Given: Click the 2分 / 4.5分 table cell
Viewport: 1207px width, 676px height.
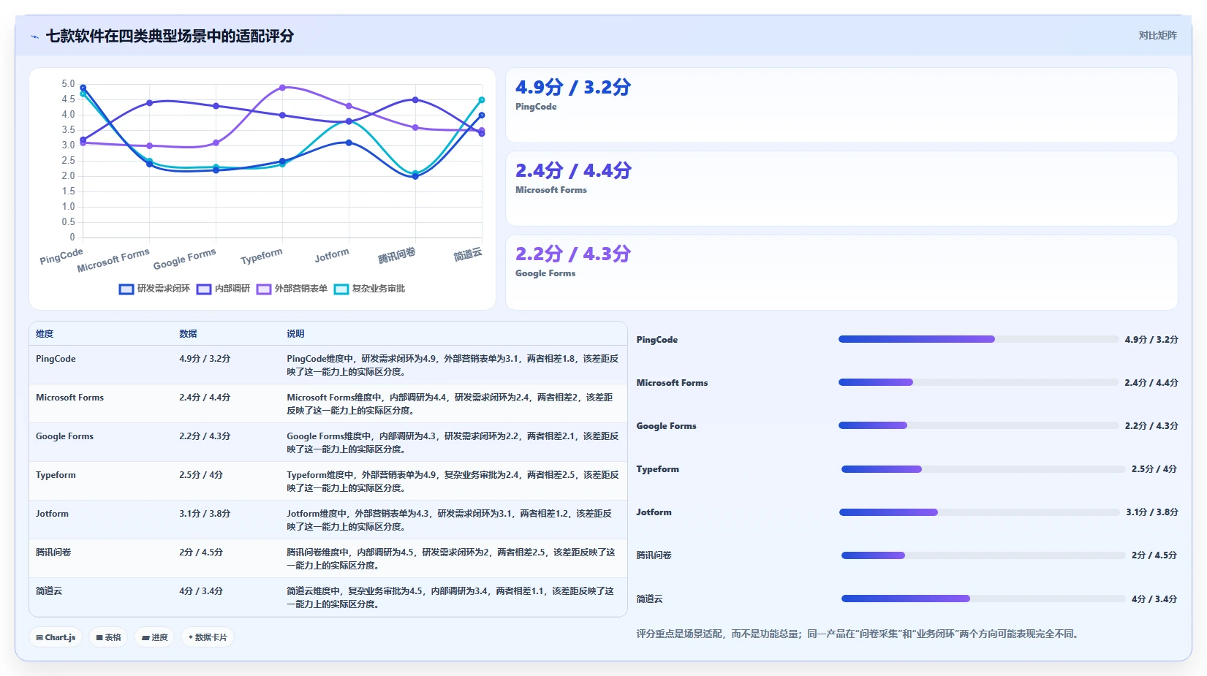Looking at the screenshot, I should pyautogui.click(x=201, y=552).
